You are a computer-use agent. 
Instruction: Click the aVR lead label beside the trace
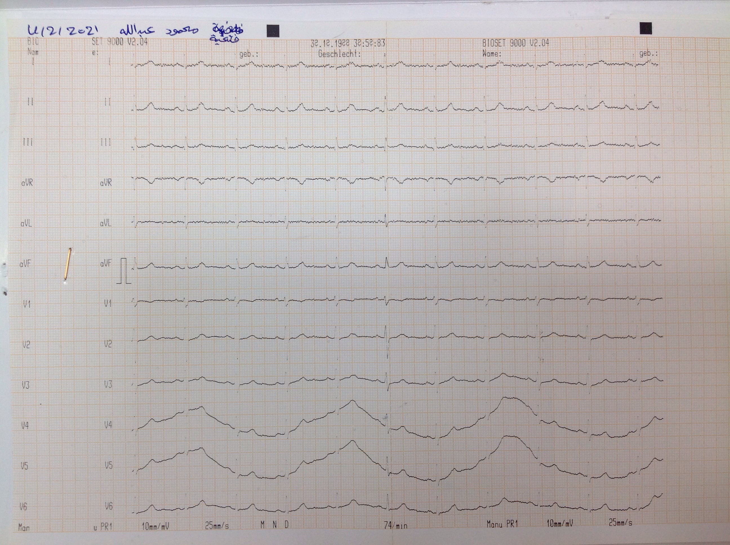click(106, 182)
